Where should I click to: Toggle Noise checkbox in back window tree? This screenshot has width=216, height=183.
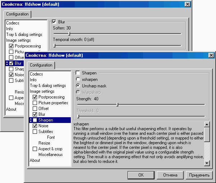point(11,75)
